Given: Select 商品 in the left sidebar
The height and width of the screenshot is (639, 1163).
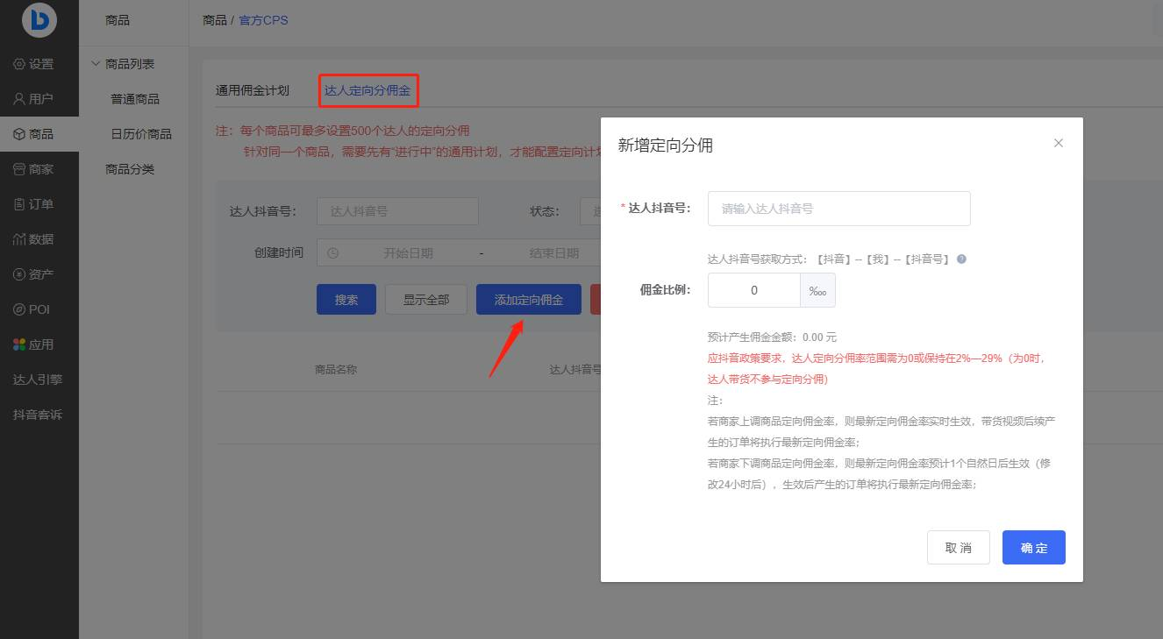Looking at the screenshot, I should 39,134.
